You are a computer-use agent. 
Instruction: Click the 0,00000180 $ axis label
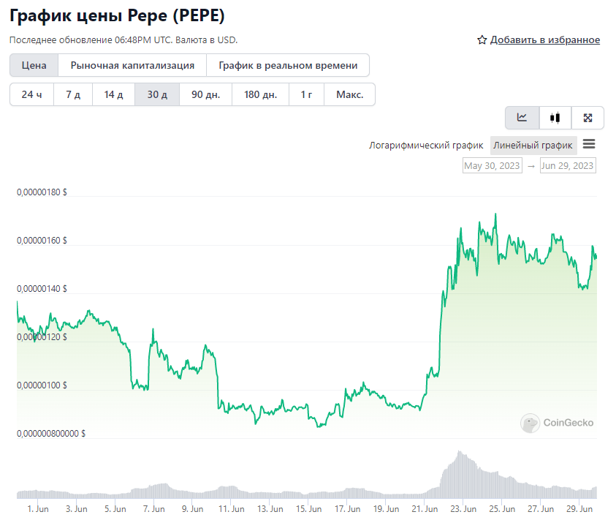point(42,192)
